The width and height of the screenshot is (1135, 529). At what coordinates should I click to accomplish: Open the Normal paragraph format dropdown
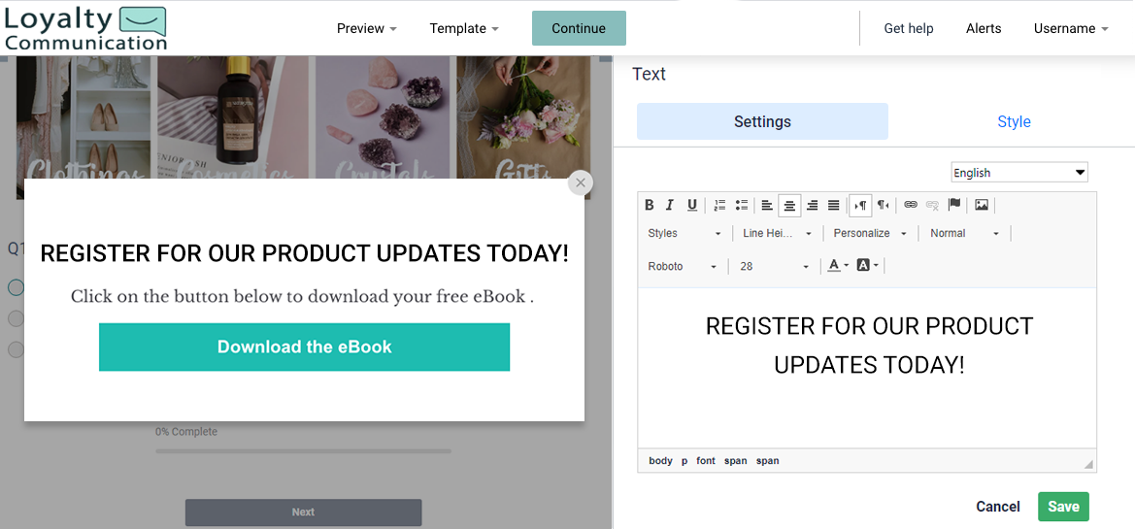[x=964, y=233]
